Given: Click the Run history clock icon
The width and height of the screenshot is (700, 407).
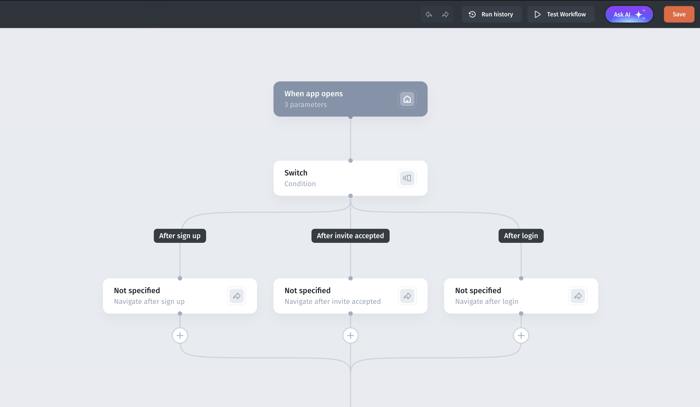Looking at the screenshot, I should pos(472,14).
